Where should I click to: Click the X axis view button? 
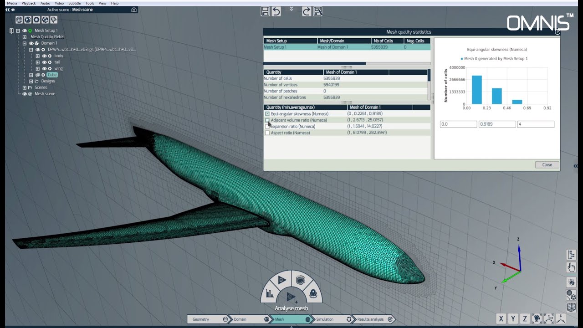pos(501,318)
